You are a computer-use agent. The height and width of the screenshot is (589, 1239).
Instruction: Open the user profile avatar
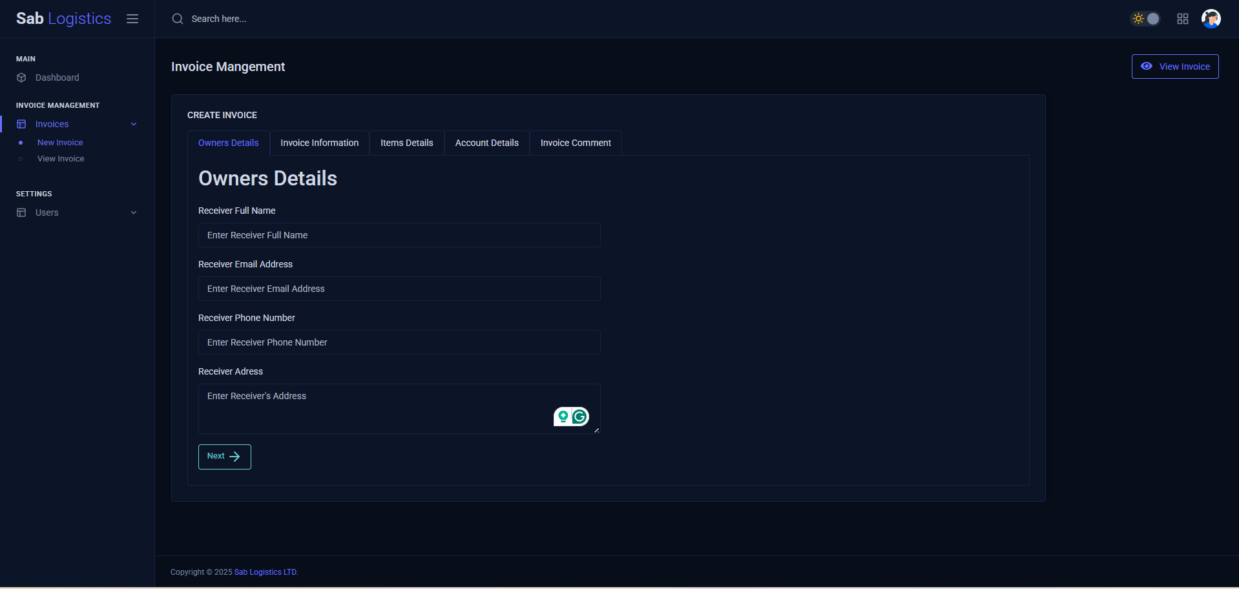point(1211,19)
